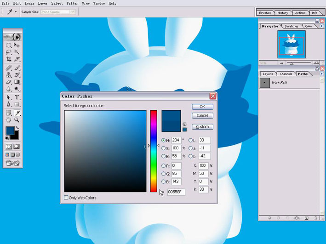Switch to Quick Mask mode
This screenshot has height=244, width=326.
tap(17, 147)
